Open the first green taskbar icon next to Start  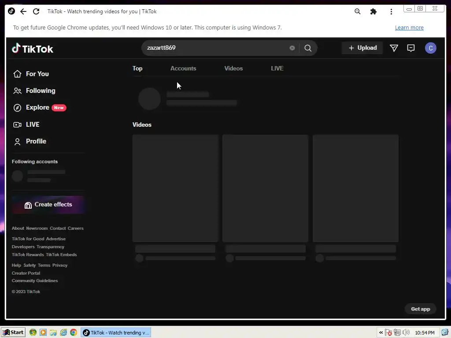click(33, 333)
